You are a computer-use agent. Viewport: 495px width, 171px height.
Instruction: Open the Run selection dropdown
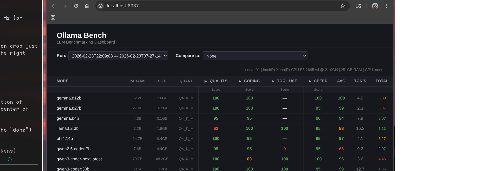coord(118,56)
